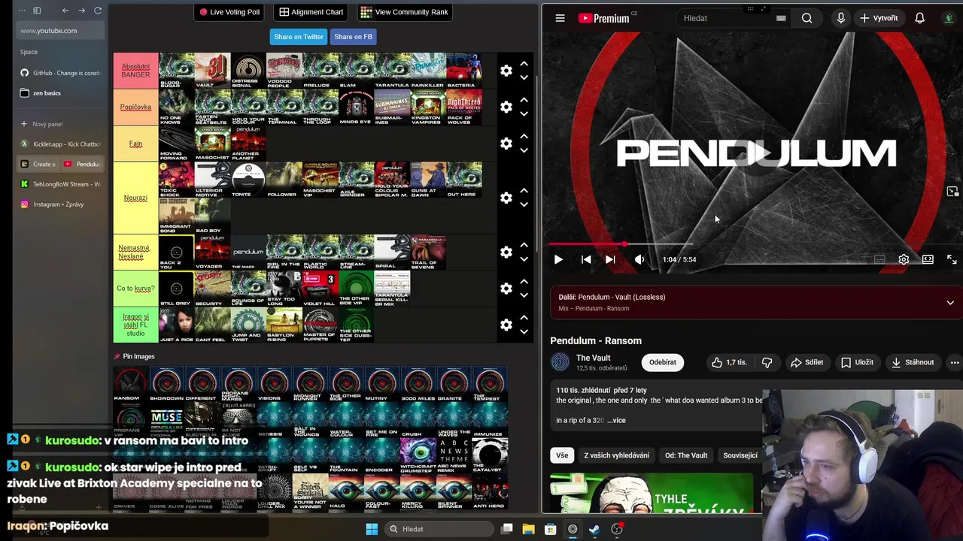Image resolution: width=963 pixels, height=541 pixels.
Task: Click www.youtube.com address bar
Action: (x=60, y=31)
